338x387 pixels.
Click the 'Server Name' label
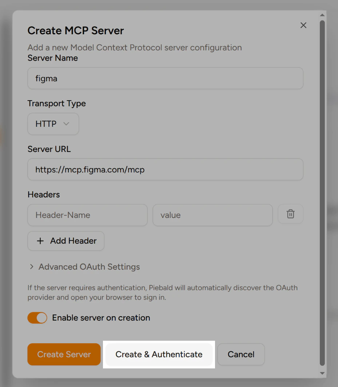pyautogui.click(x=53, y=58)
